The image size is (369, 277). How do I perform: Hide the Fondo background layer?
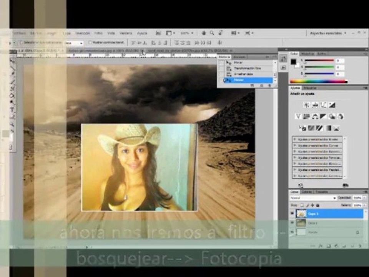pos(292,232)
